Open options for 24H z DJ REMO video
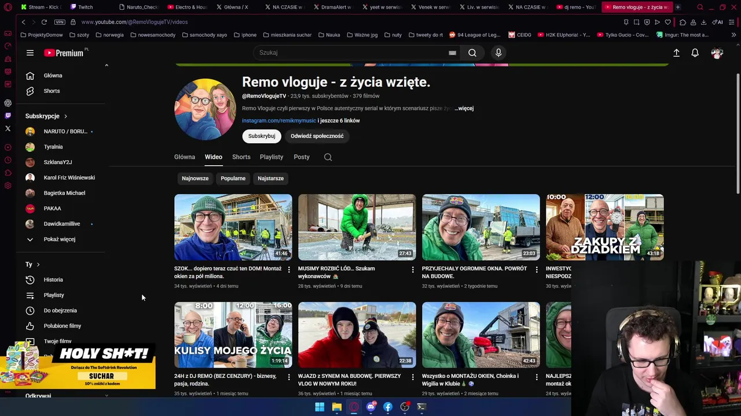Image resolution: width=741 pixels, height=416 pixels. tap(289, 377)
